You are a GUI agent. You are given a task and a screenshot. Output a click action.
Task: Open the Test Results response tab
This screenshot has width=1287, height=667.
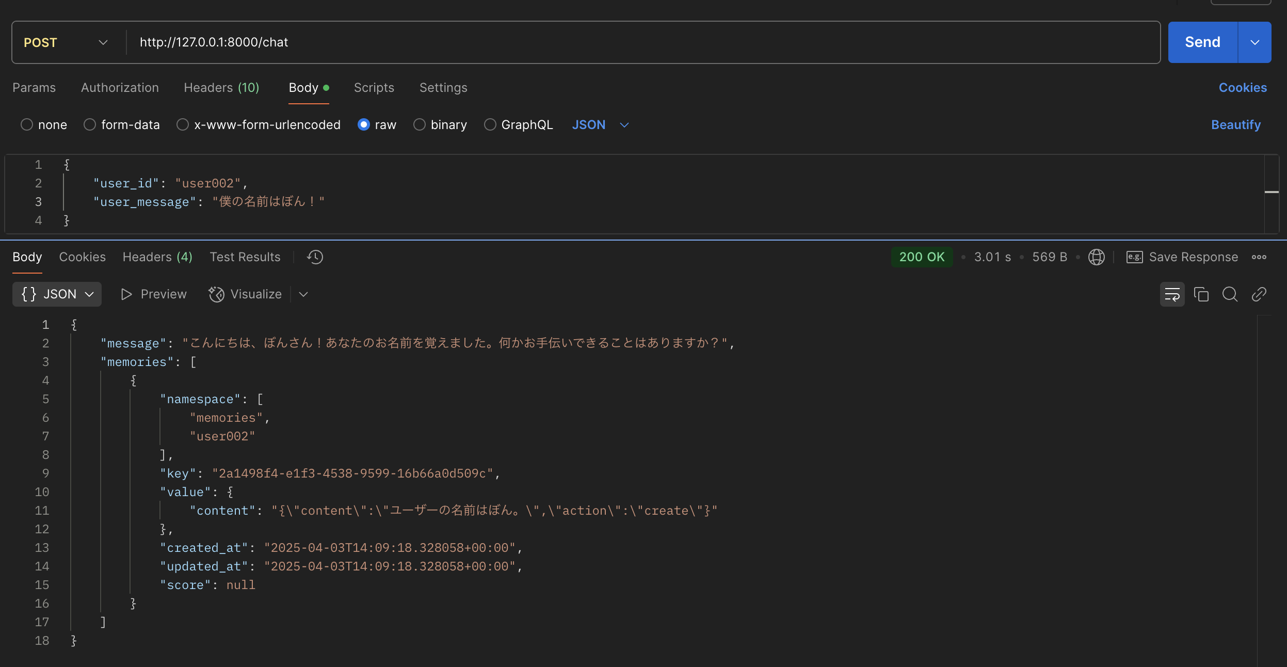tap(245, 257)
